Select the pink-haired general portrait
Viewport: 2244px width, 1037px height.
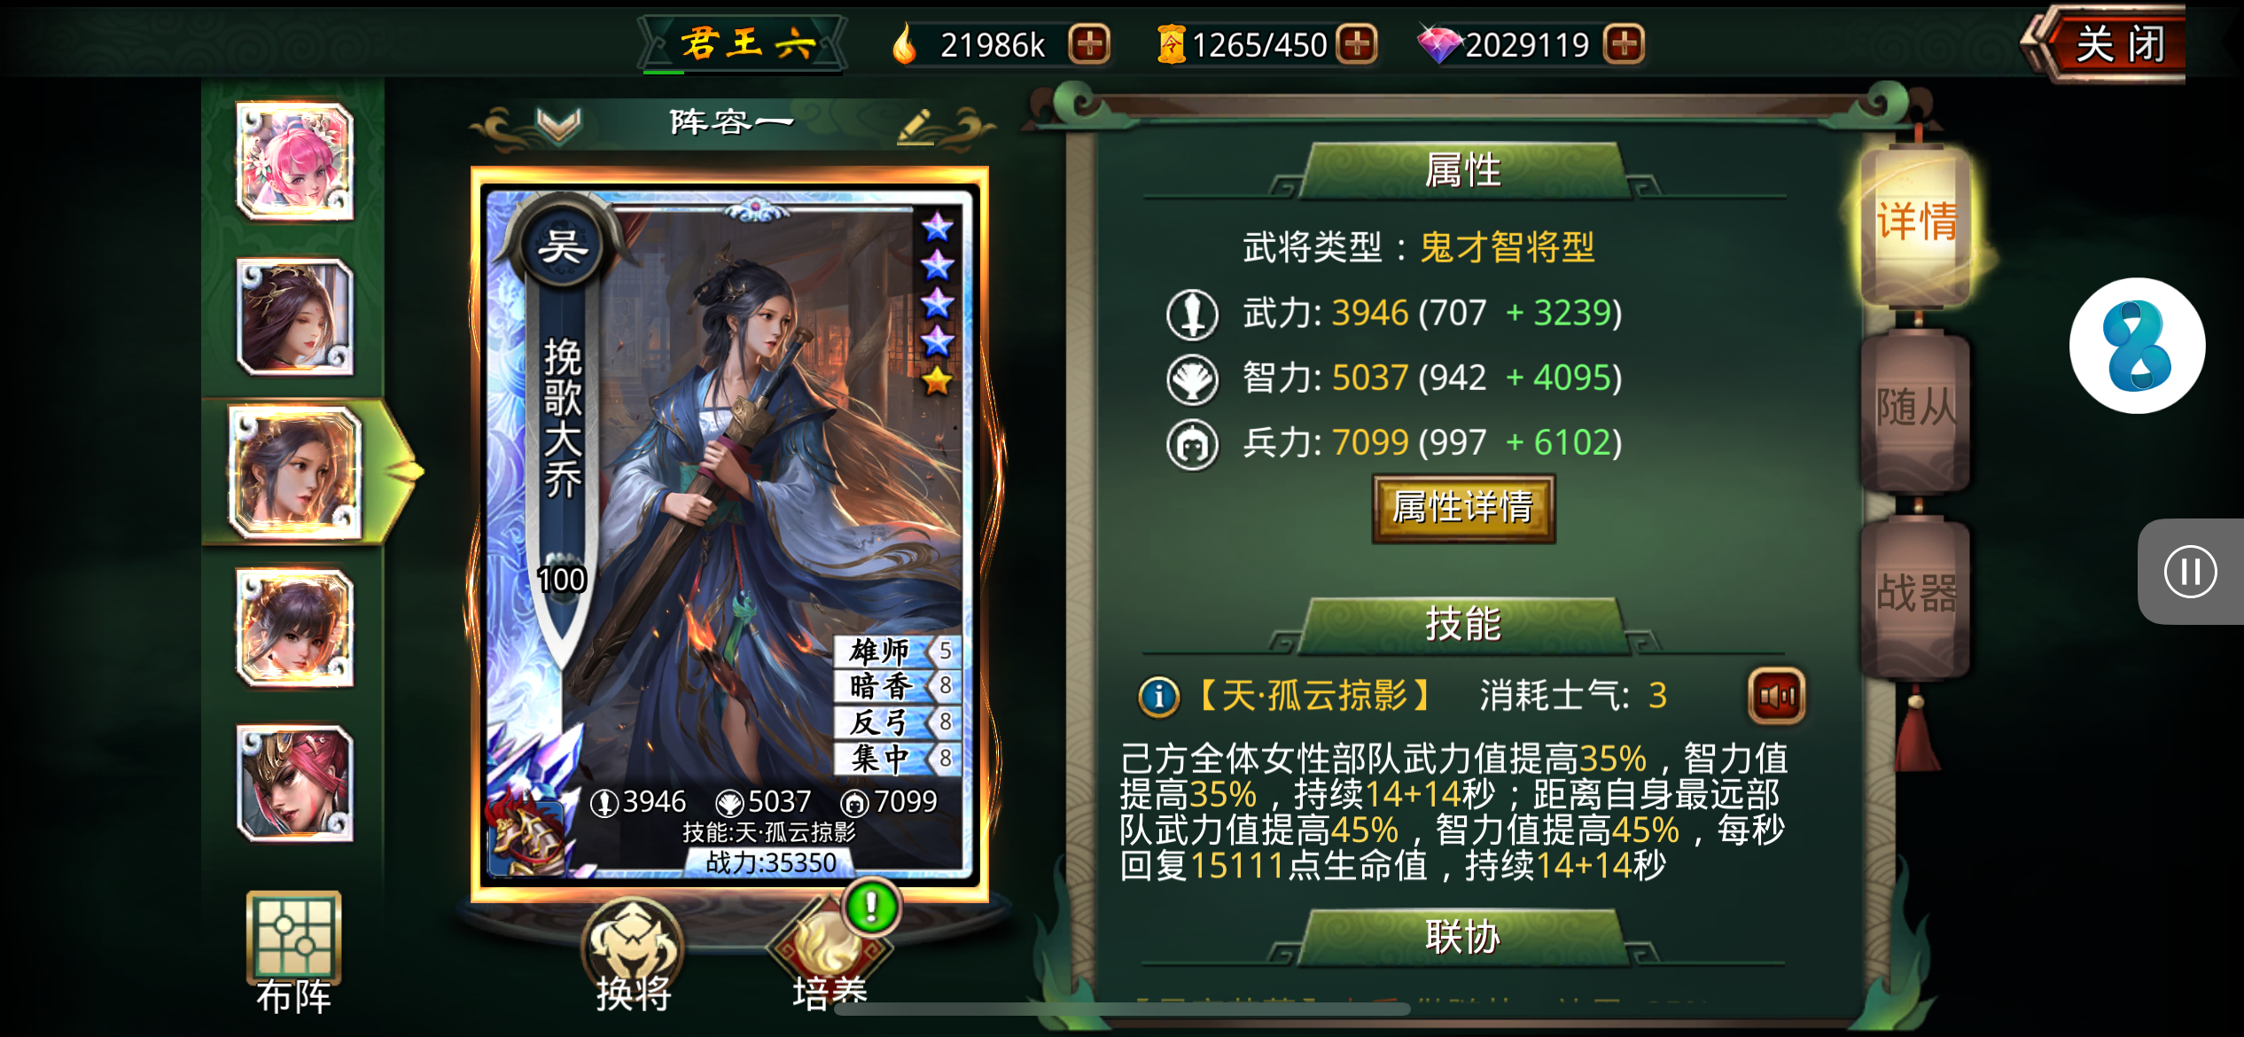click(x=295, y=161)
